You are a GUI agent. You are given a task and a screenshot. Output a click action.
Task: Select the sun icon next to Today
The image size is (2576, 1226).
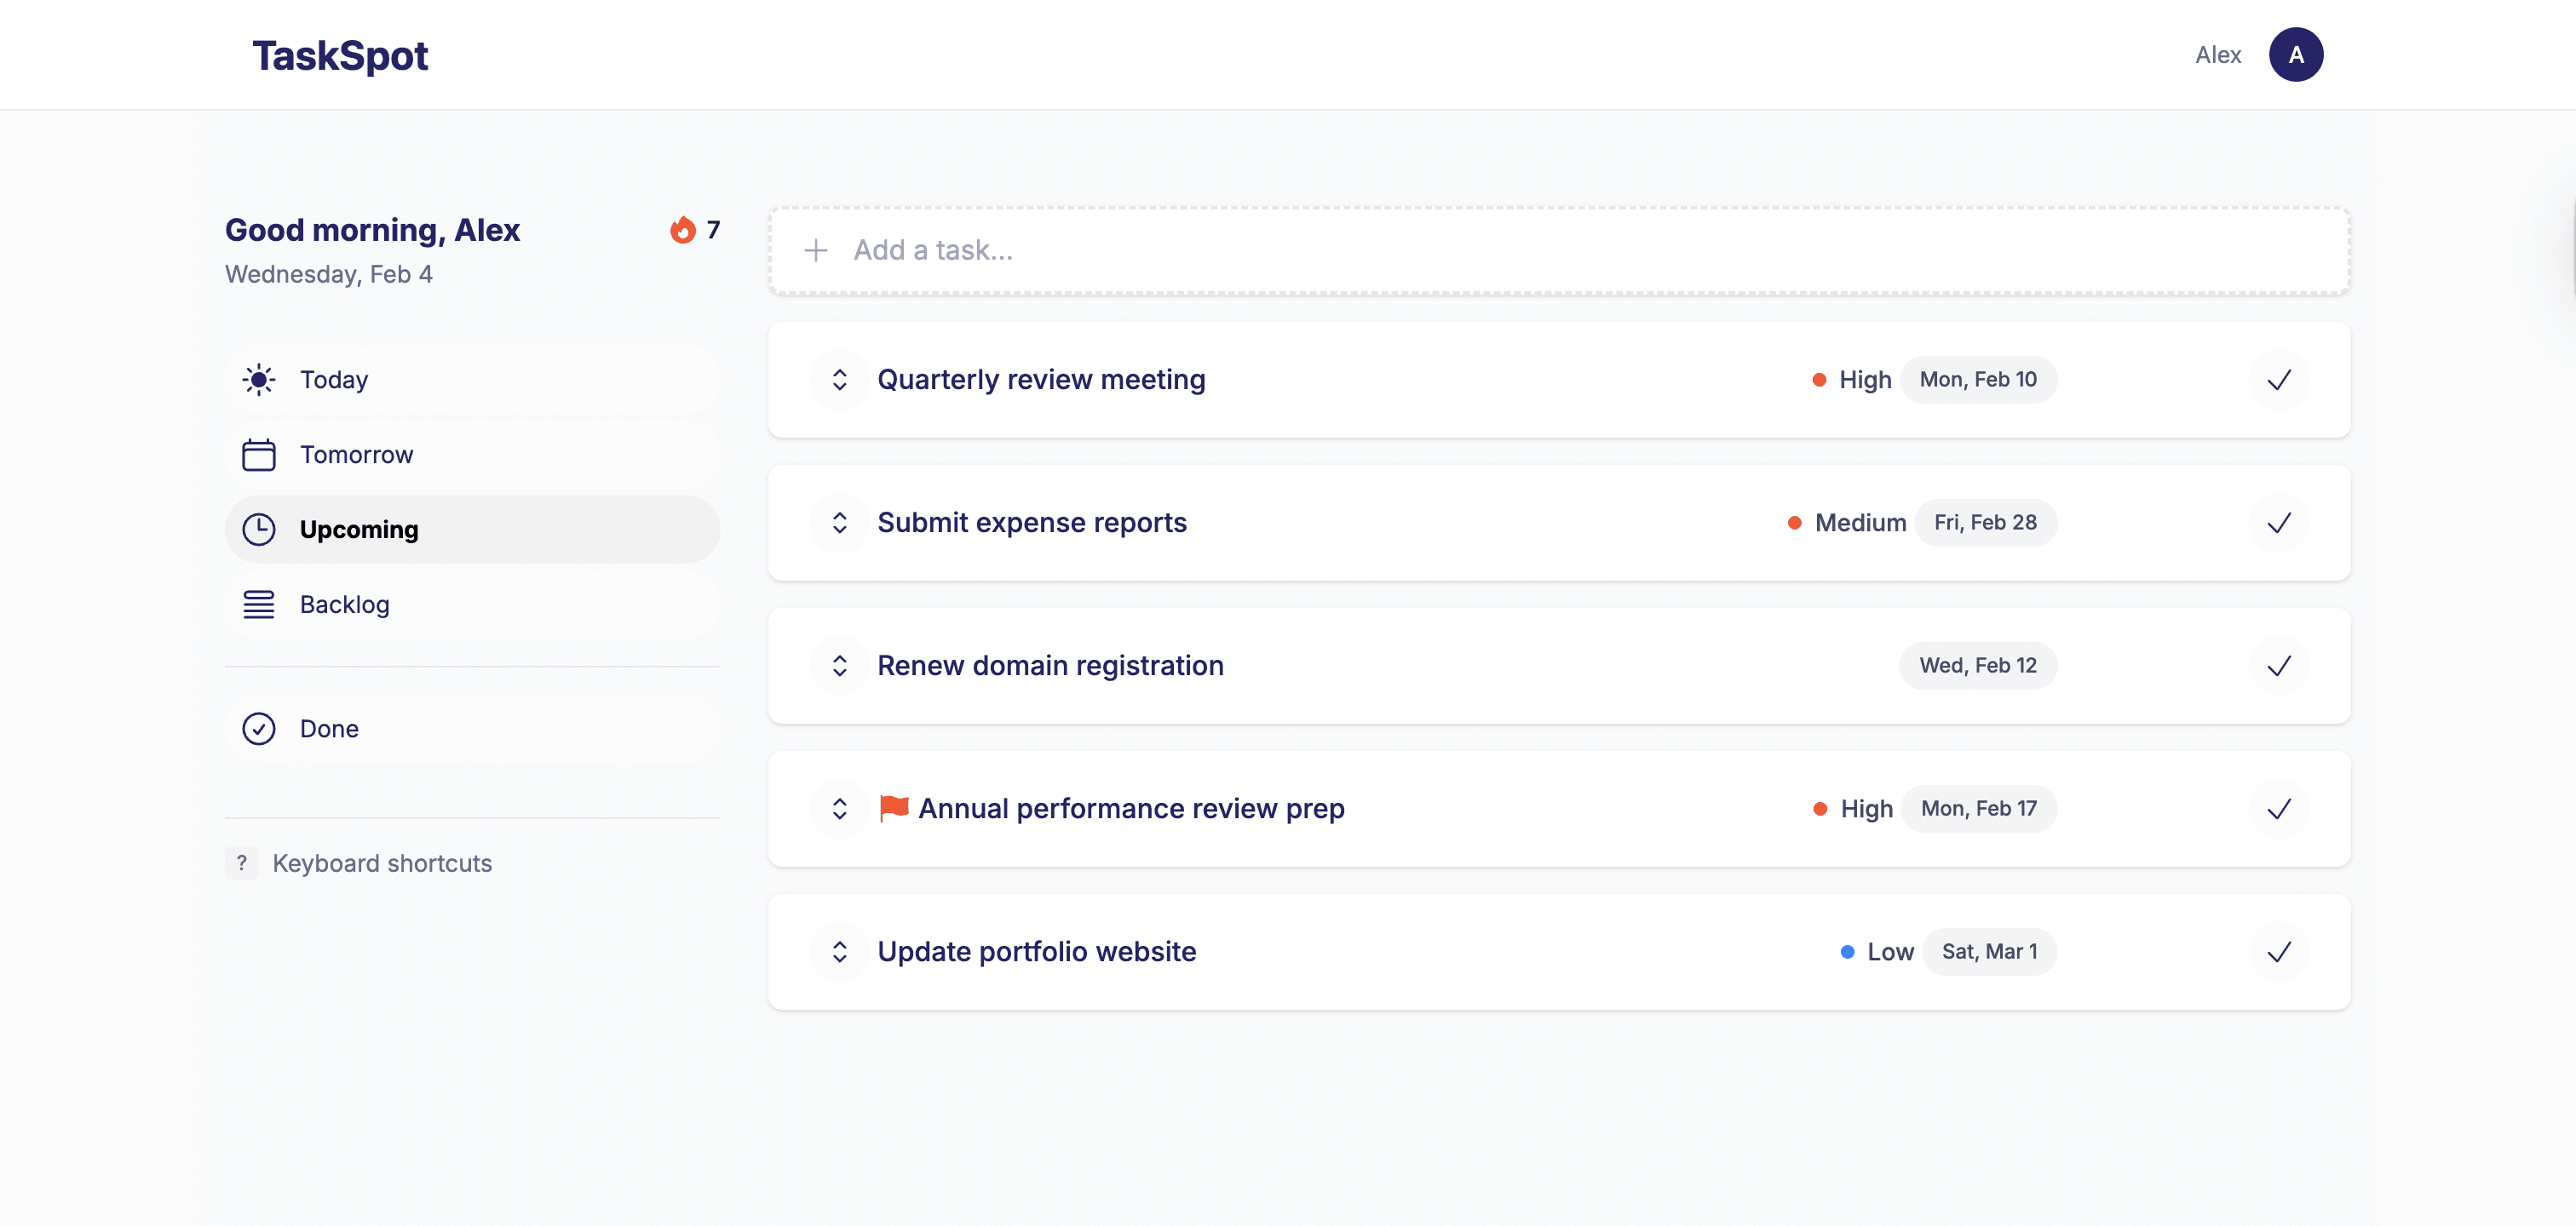pyautogui.click(x=259, y=379)
